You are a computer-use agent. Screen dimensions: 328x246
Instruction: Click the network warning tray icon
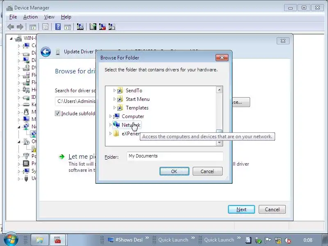click(x=278, y=240)
